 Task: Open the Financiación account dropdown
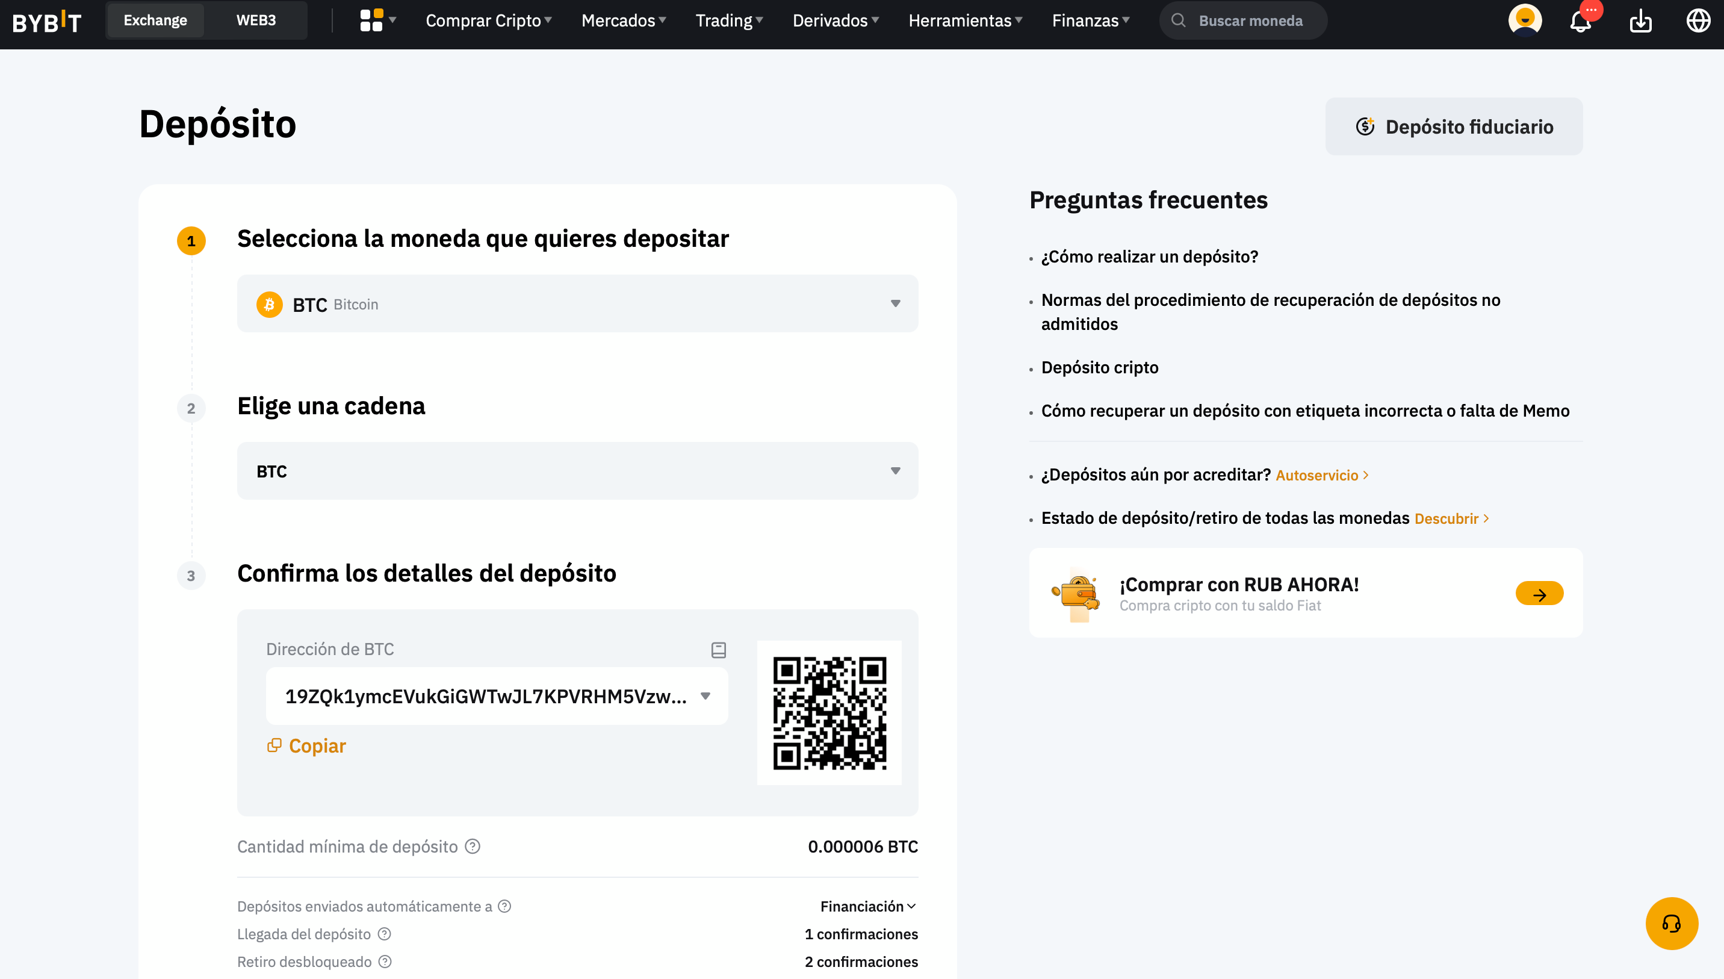tap(867, 906)
